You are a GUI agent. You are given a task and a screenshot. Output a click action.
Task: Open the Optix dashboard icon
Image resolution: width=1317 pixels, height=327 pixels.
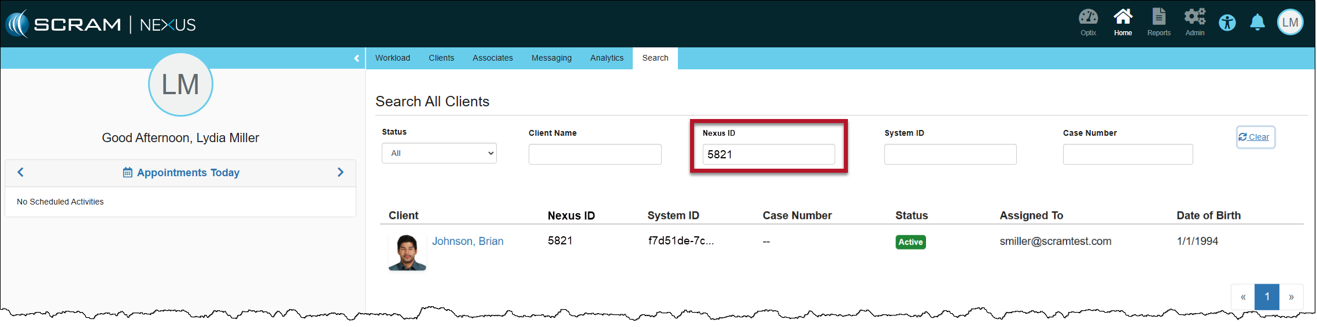[1088, 21]
